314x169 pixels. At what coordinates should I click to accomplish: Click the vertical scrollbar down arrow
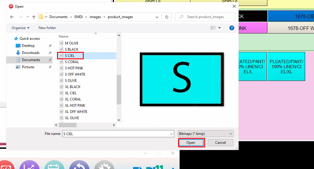pos(119,120)
